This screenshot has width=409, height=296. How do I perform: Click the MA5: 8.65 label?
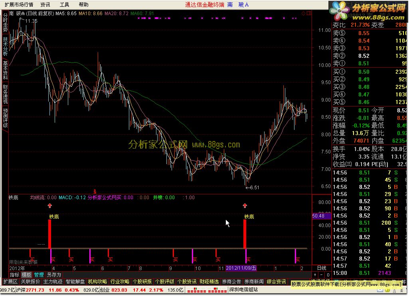click(66, 13)
